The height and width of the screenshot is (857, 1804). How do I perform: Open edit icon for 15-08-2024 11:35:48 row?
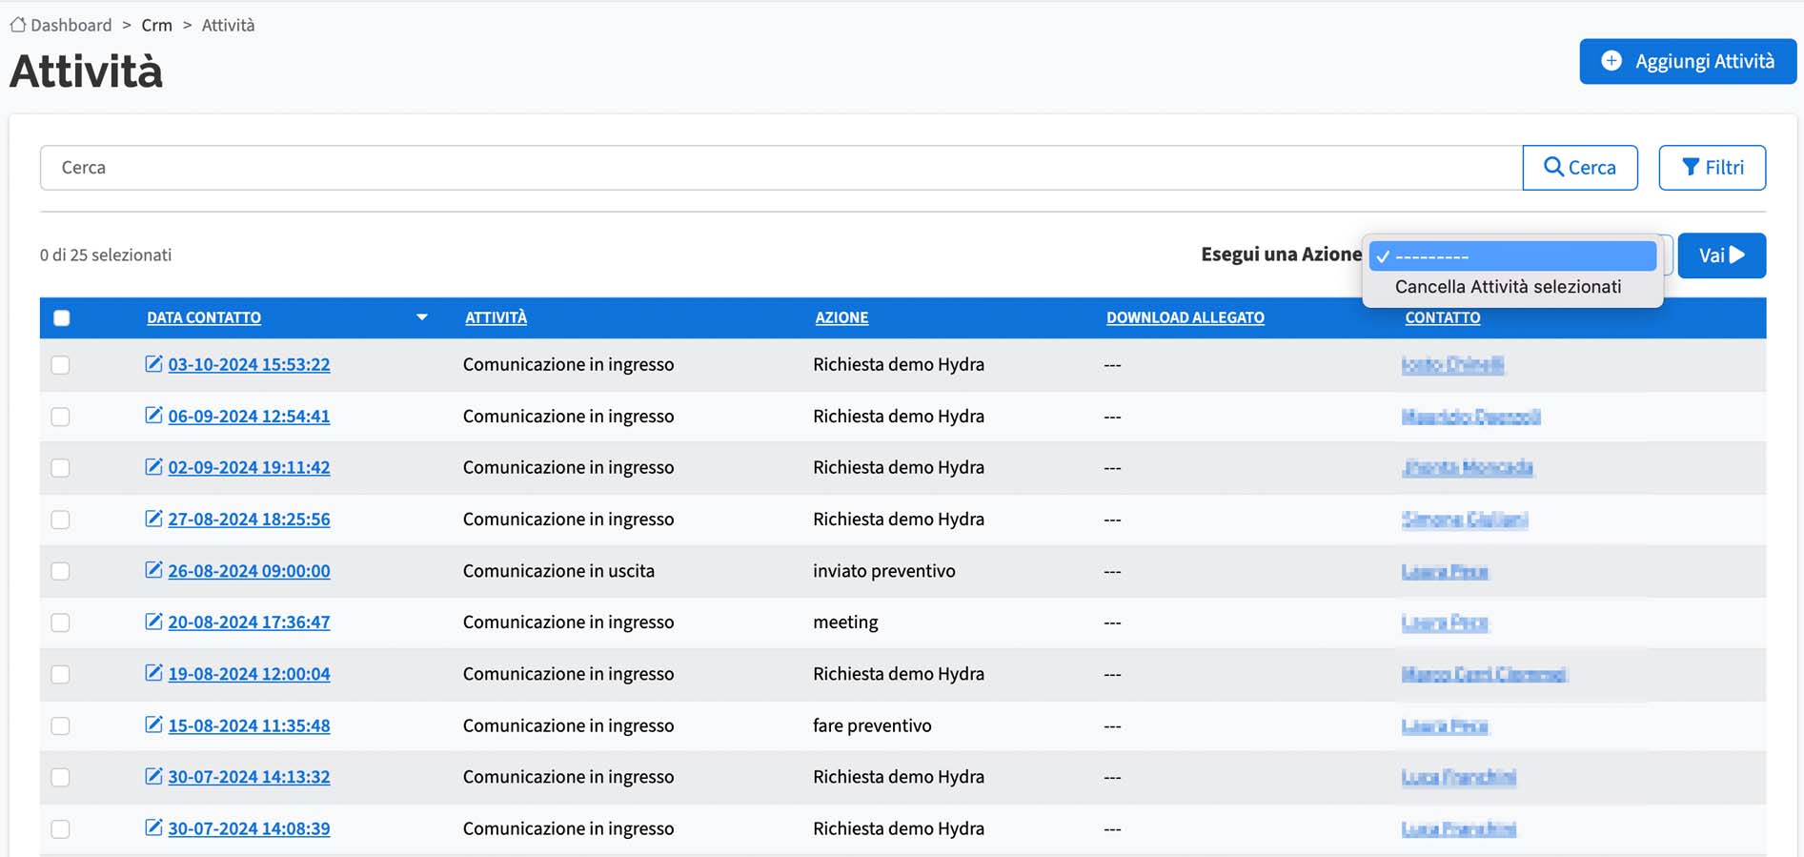coord(153,724)
